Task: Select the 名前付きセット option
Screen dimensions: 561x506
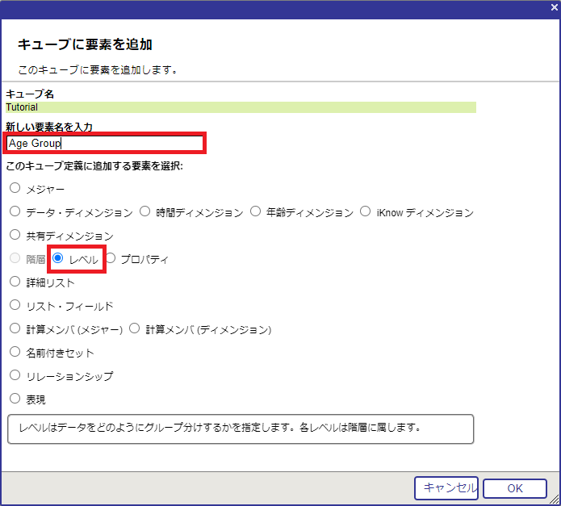Action: coord(15,353)
